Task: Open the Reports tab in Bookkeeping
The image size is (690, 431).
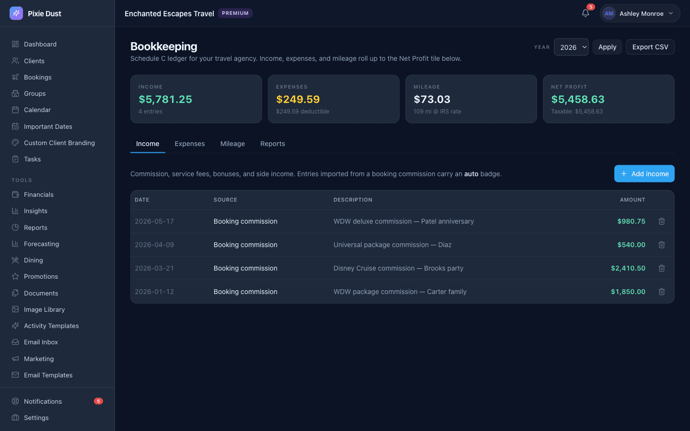Action: pyautogui.click(x=273, y=144)
